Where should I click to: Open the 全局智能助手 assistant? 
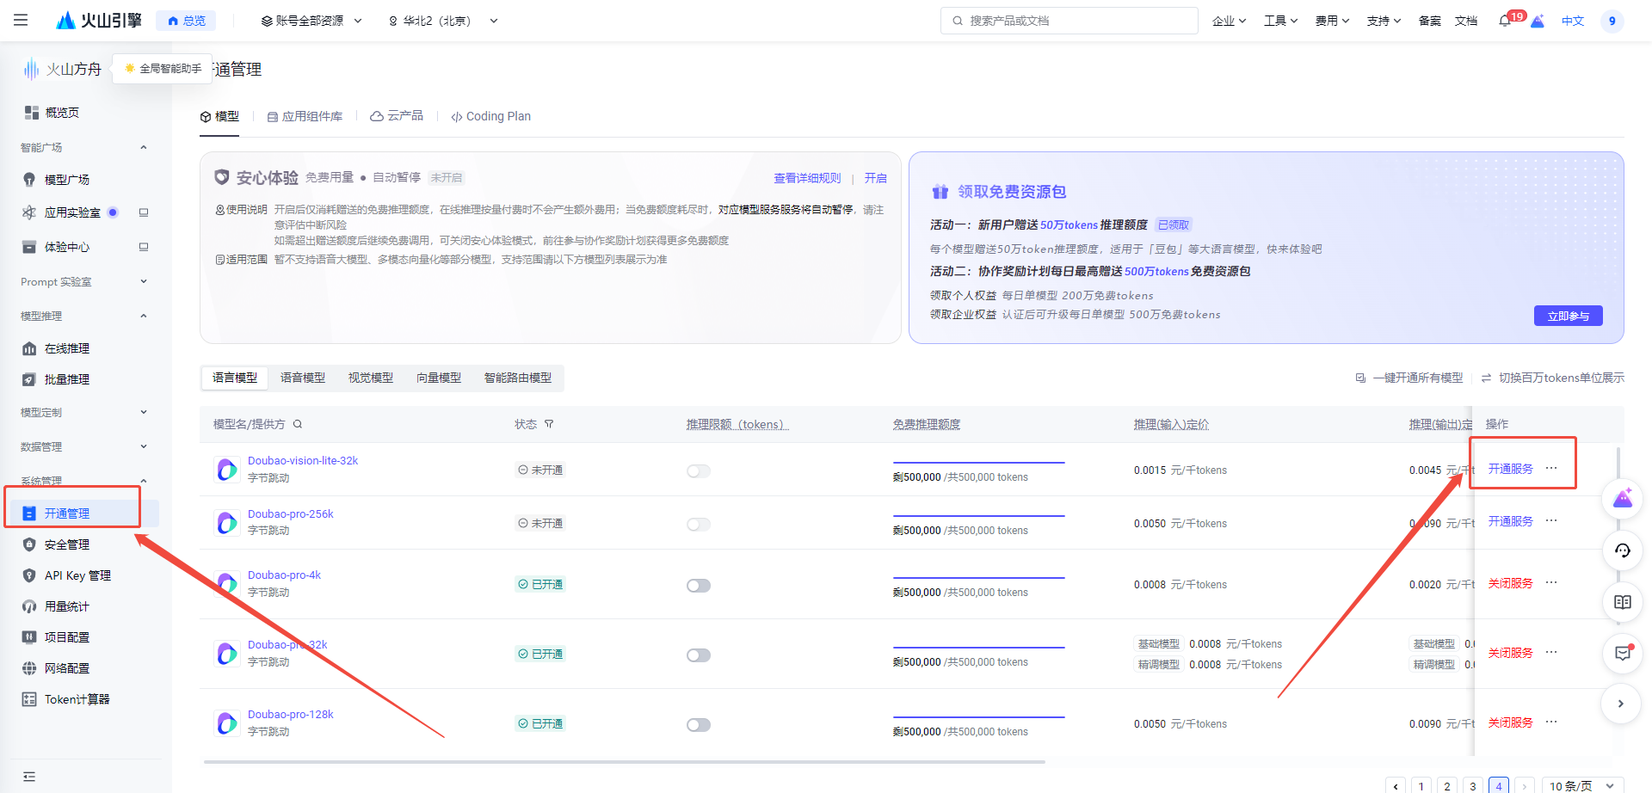pos(162,68)
